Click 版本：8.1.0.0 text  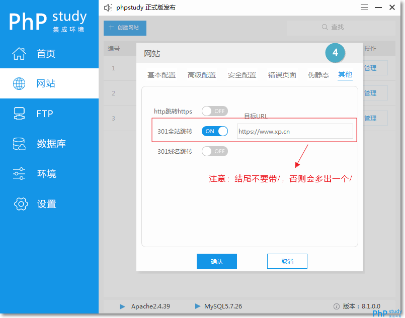362,306
